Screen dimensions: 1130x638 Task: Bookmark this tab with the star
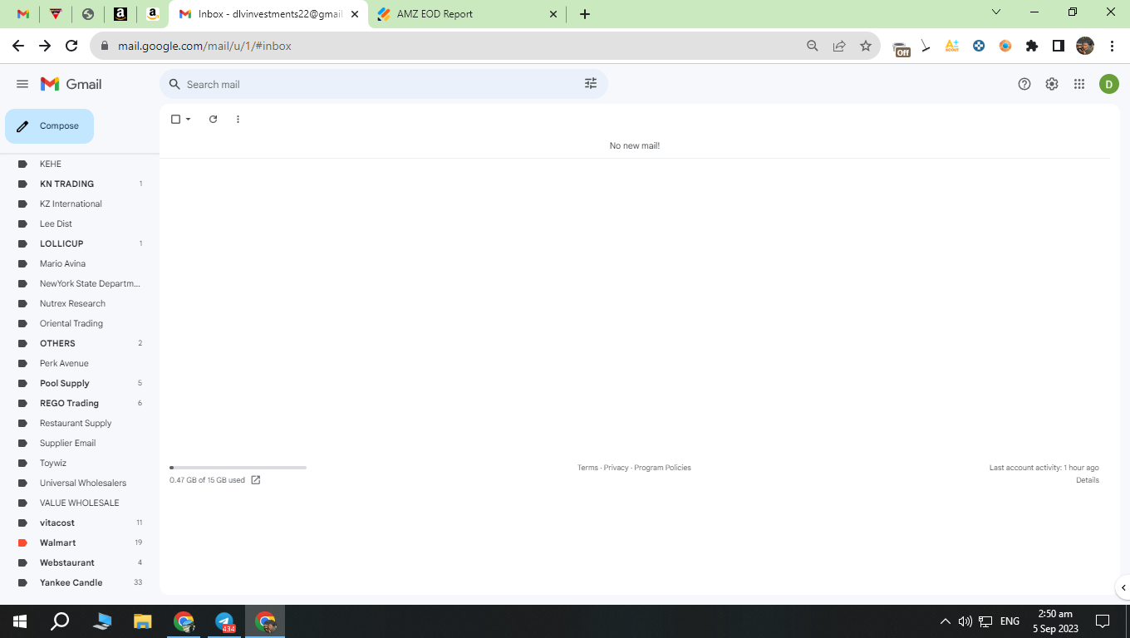866,46
